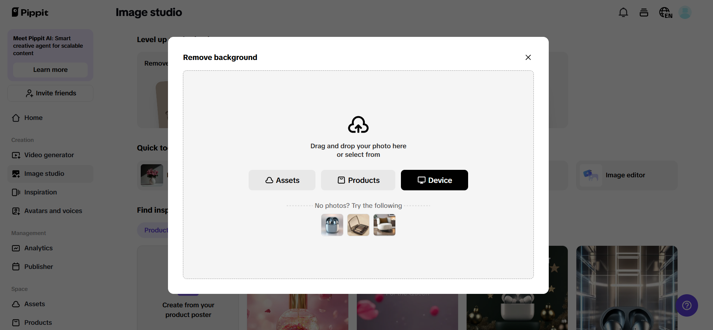Open Analytics in sidebar
This screenshot has width=713, height=330.
pos(50,248)
